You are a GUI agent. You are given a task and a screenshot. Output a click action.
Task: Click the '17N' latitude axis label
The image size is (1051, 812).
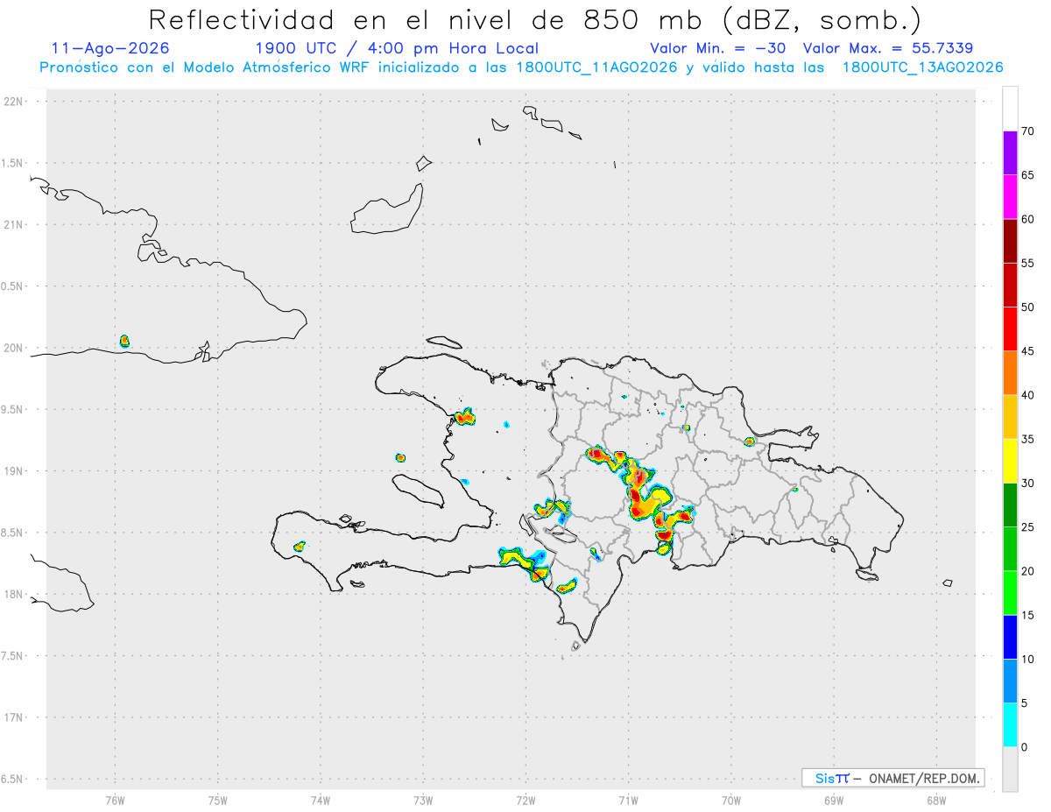pos(14,717)
